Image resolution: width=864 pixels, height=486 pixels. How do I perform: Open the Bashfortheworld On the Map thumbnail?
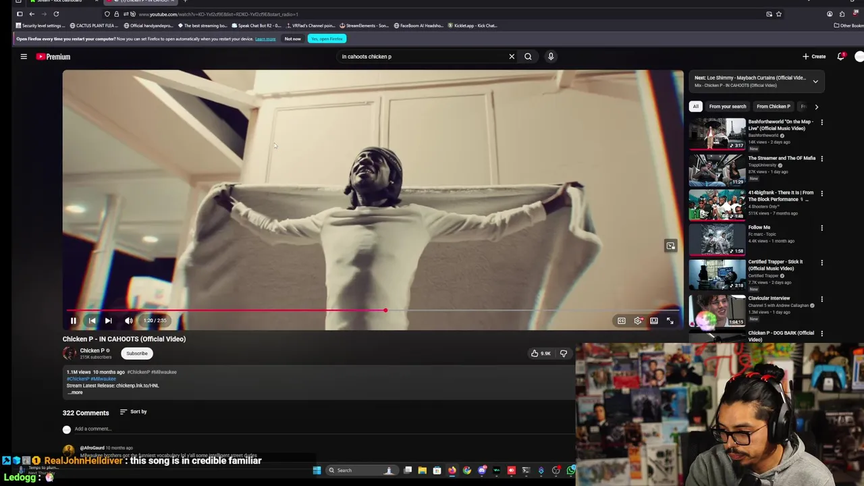tap(717, 134)
